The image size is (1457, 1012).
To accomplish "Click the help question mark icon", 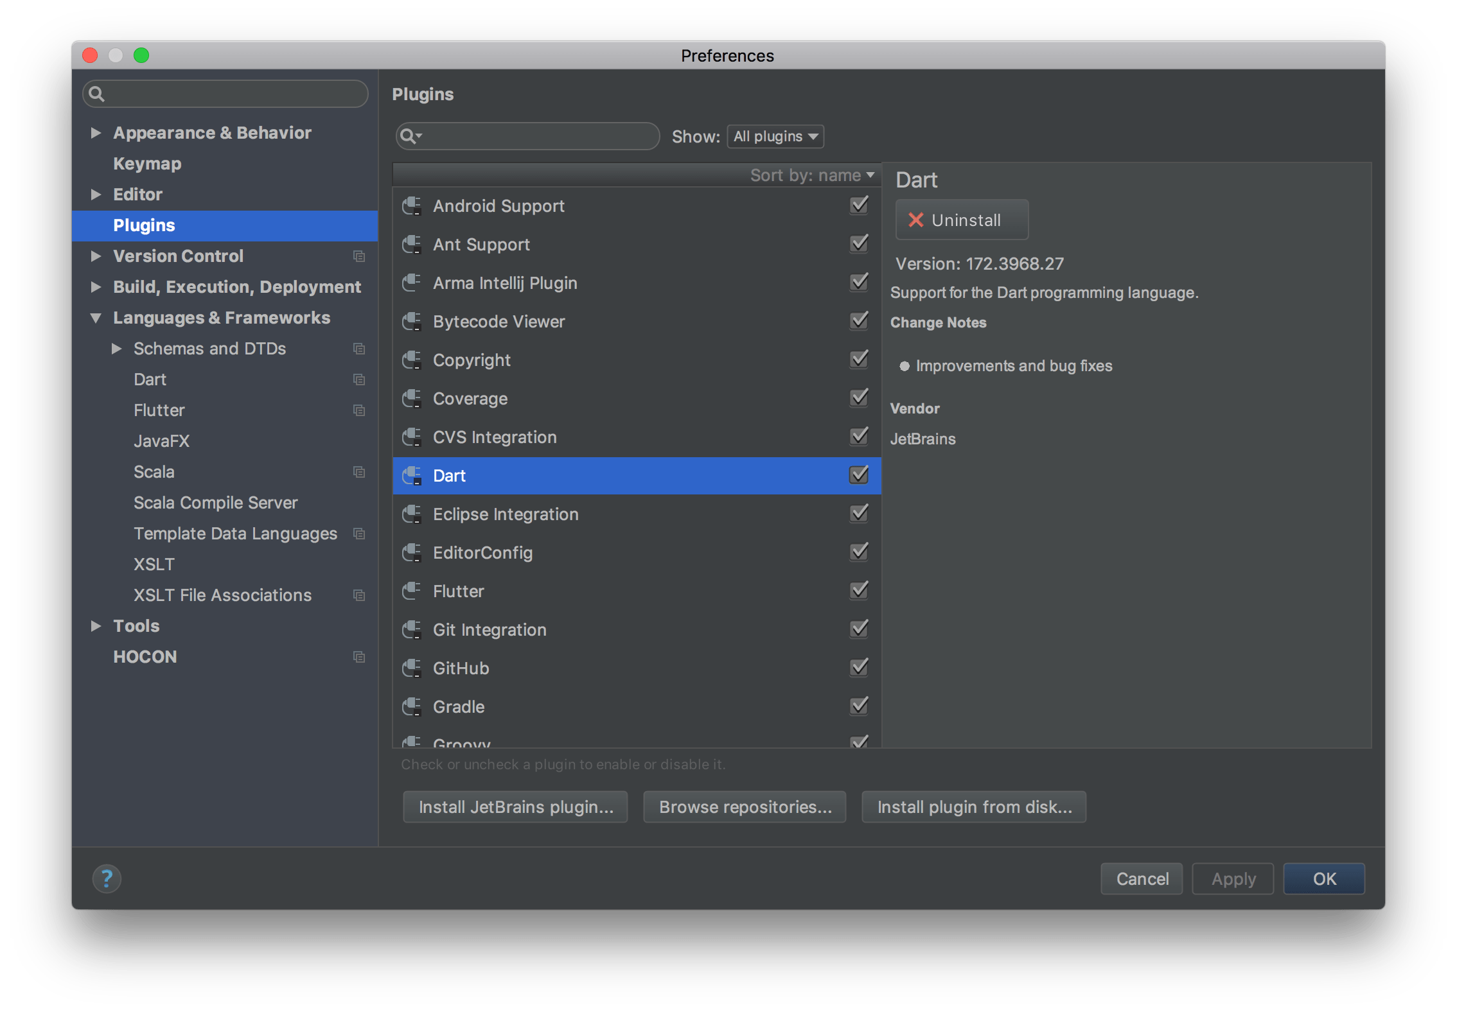I will [107, 878].
